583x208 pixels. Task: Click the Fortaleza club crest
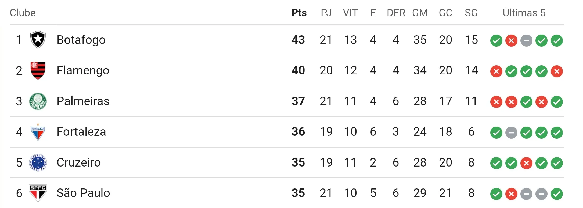tap(38, 132)
